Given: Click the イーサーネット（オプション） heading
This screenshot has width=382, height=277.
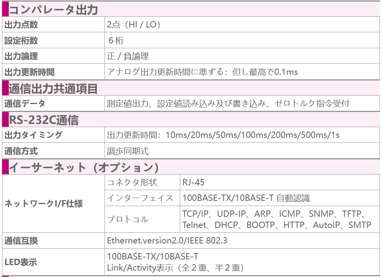Looking at the screenshot, I should [84, 167].
